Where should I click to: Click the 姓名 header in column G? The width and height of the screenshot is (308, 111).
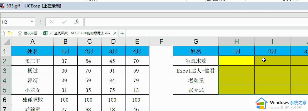(x=196, y=51)
